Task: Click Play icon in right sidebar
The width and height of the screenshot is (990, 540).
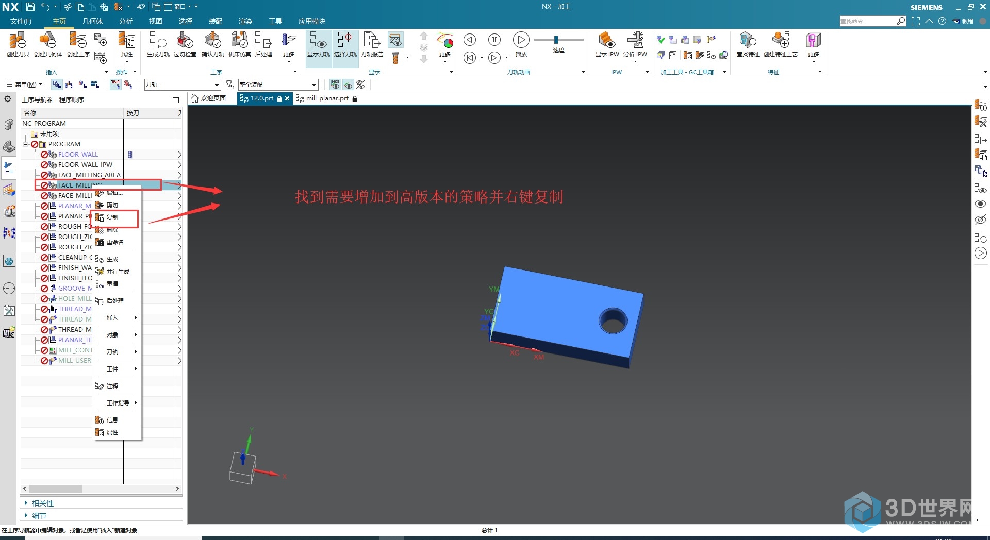Action: [980, 253]
